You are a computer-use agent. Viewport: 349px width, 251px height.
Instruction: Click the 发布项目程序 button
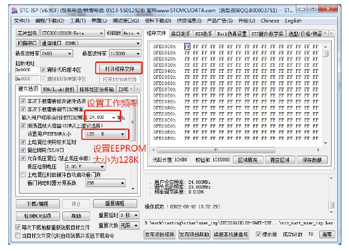click(x=160, y=235)
